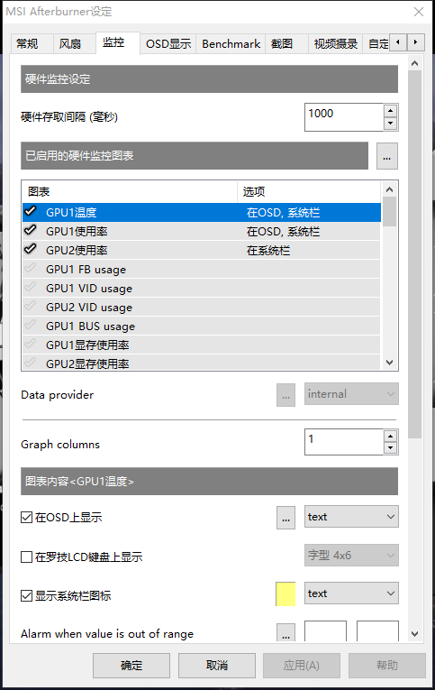435x690 pixels.
Task: Select the 监控 tab
Action: pyautogui.click(x=117, y=42)
